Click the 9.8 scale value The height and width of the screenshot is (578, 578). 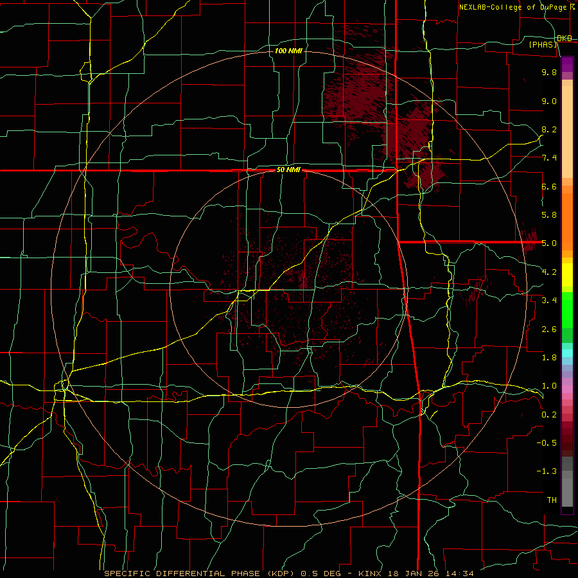pos(549,72)
